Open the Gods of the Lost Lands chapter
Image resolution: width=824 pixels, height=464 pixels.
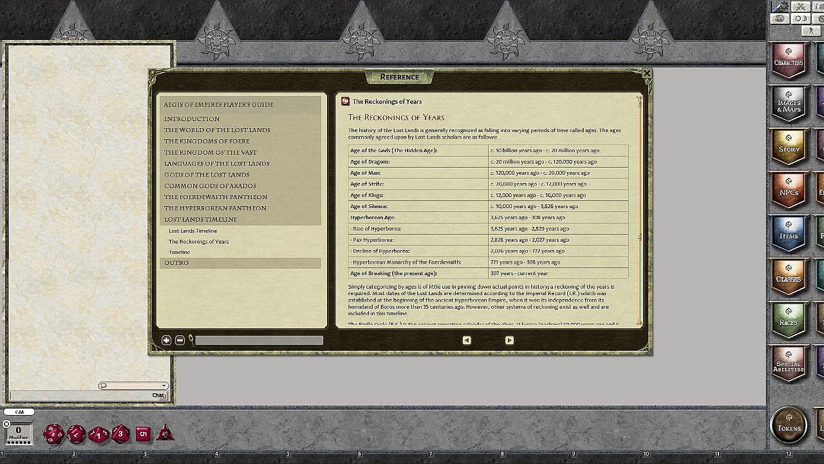pyautogui.click(x=207, y=175)
